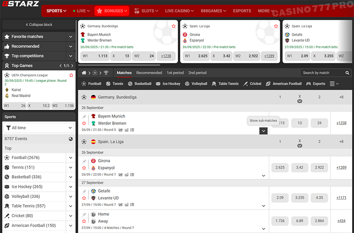Open the 888Games menu

[x=213, y=11]
